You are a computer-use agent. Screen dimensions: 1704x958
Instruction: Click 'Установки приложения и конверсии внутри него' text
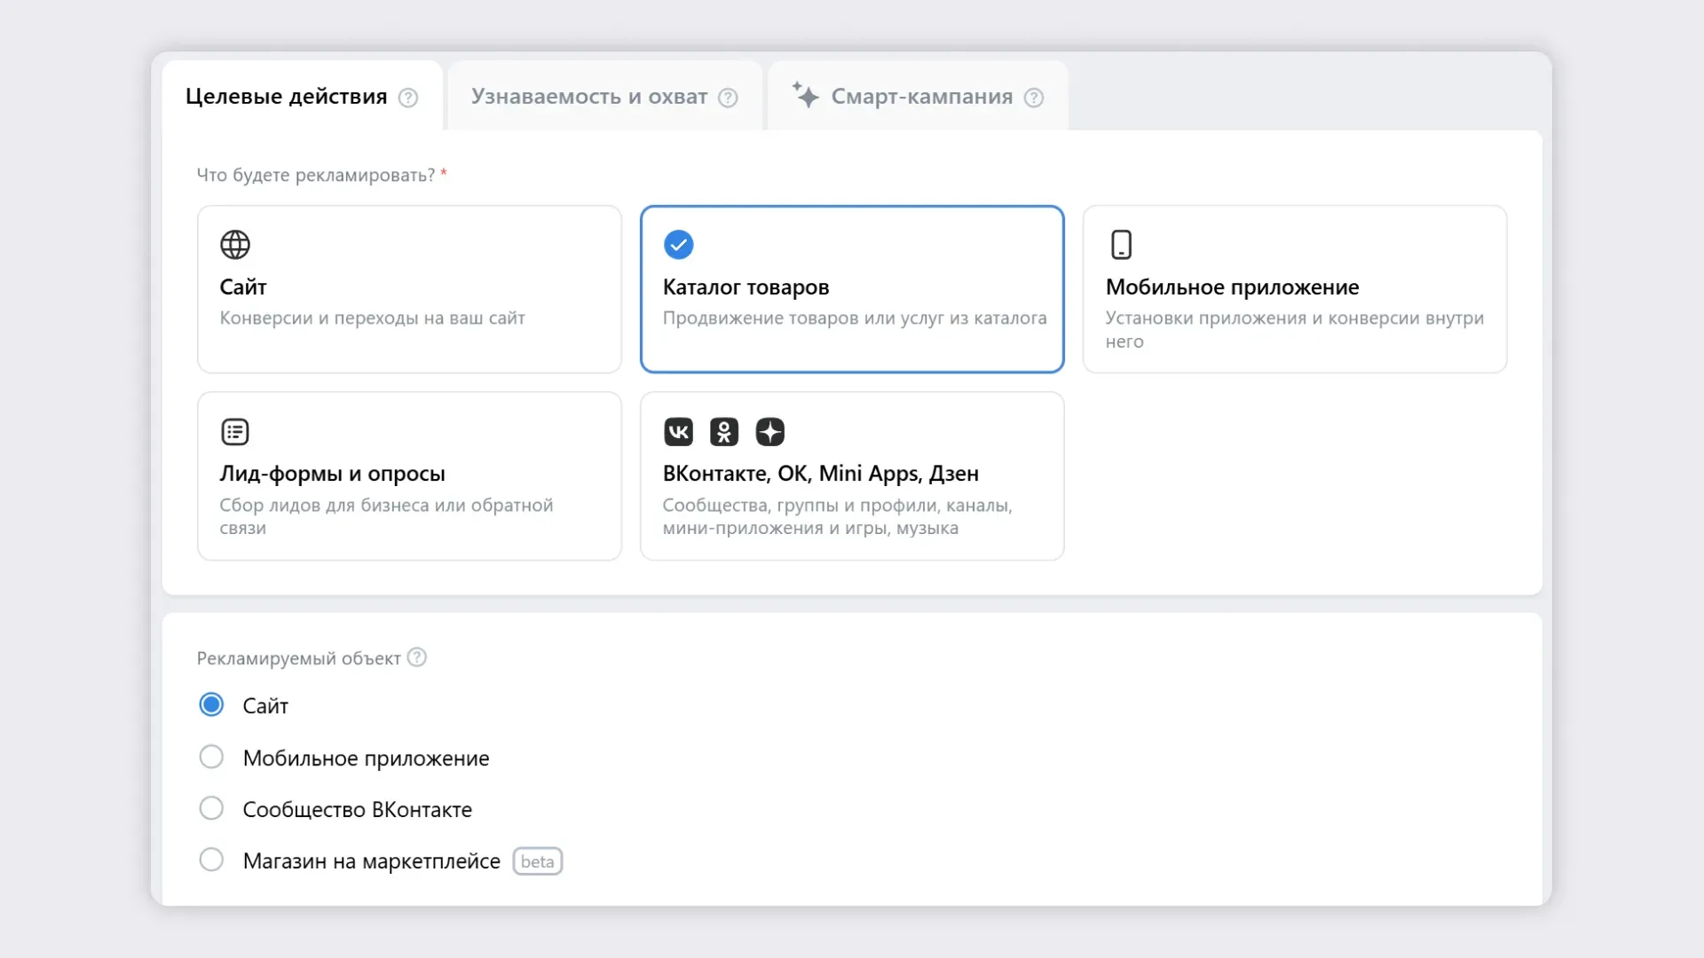pyautogui.click(x=1295, y=330)
